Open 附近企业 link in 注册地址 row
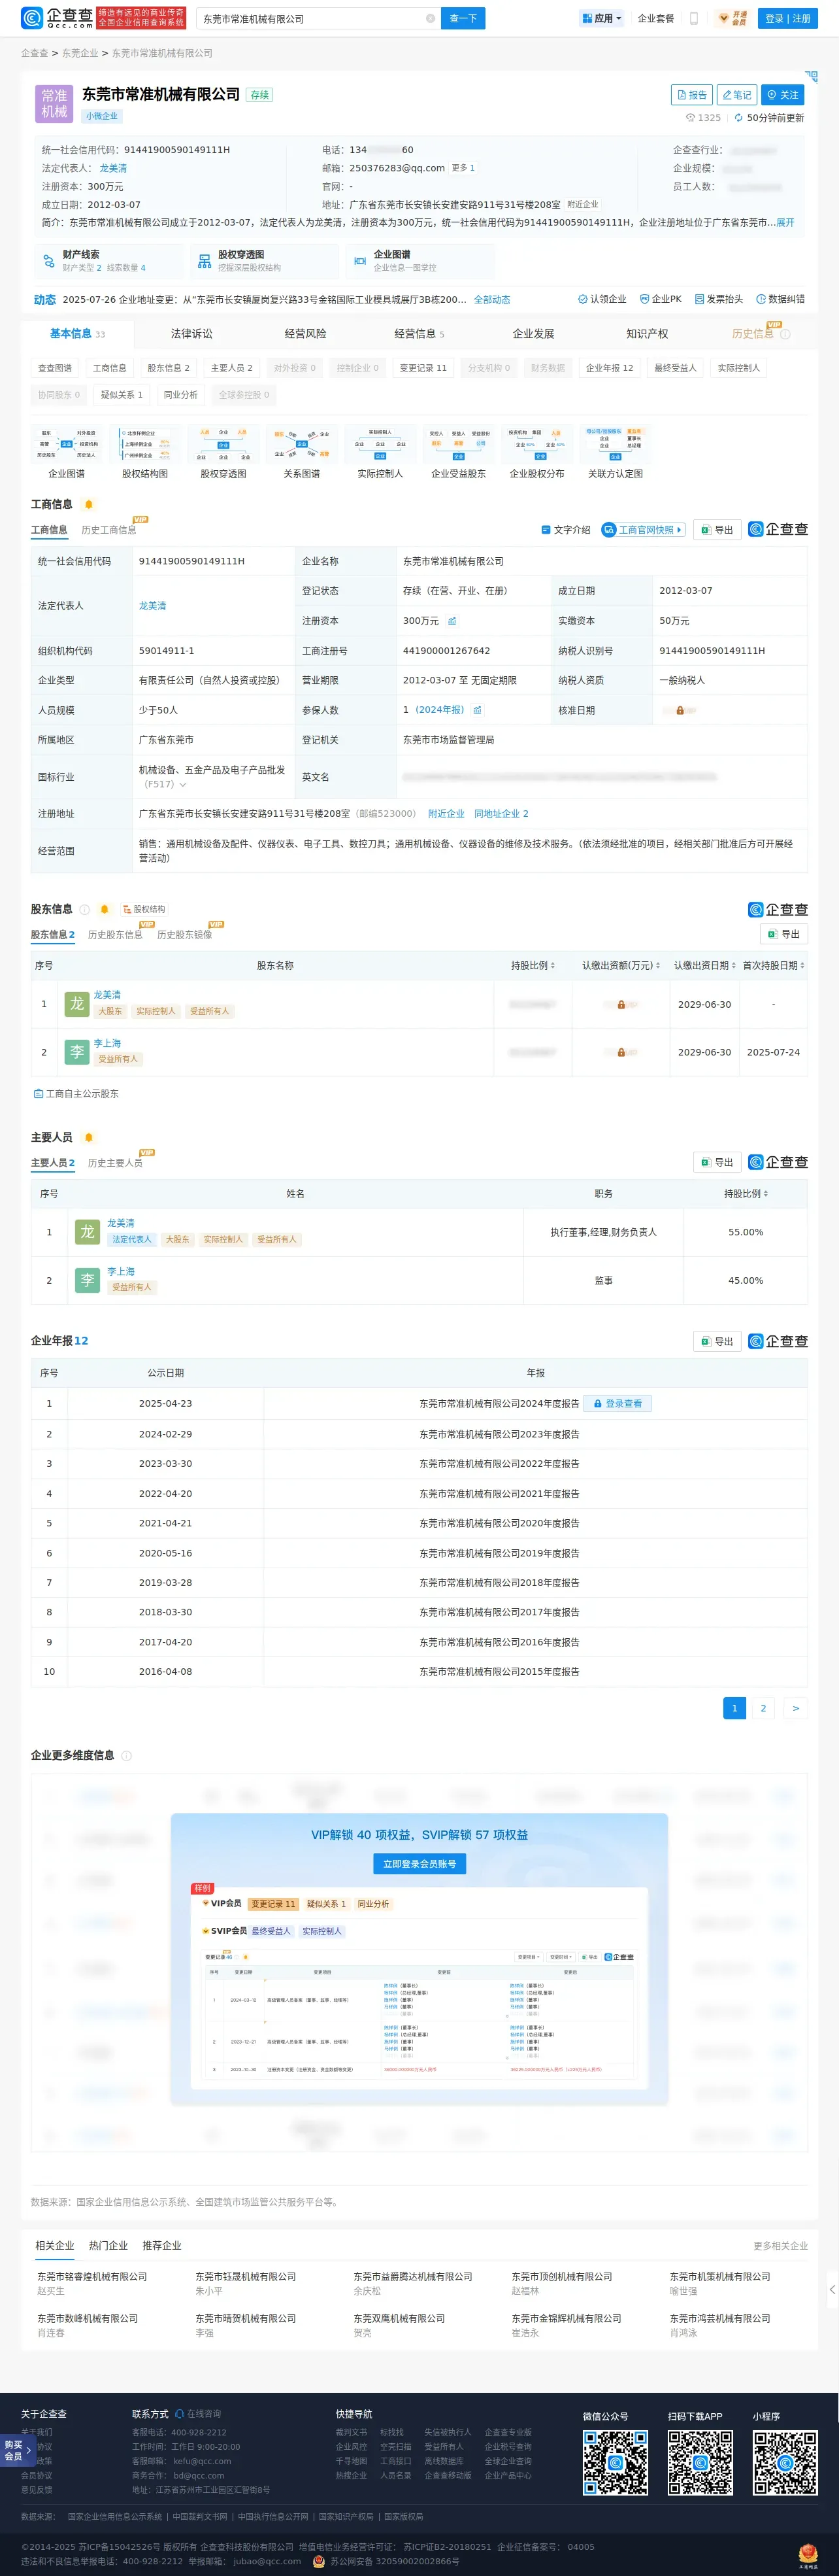This screenshot has width=839, height=2576. (446, 814)
